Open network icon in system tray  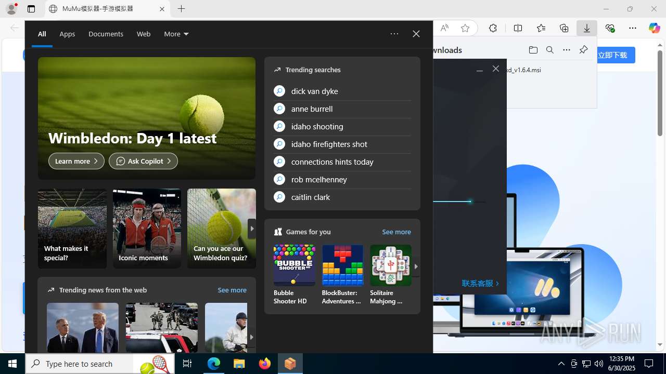[586, 364]
